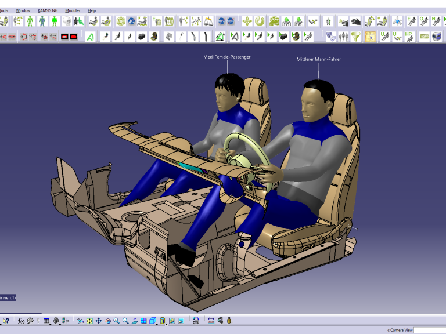Viewport: 446px width, 334px height.
Task: Click the blue JC round icon
Action: pyautogui.click(x=131, y=21)
